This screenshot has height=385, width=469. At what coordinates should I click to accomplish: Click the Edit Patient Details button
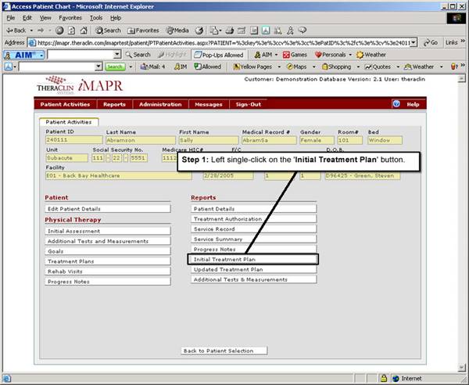point(108,209)
